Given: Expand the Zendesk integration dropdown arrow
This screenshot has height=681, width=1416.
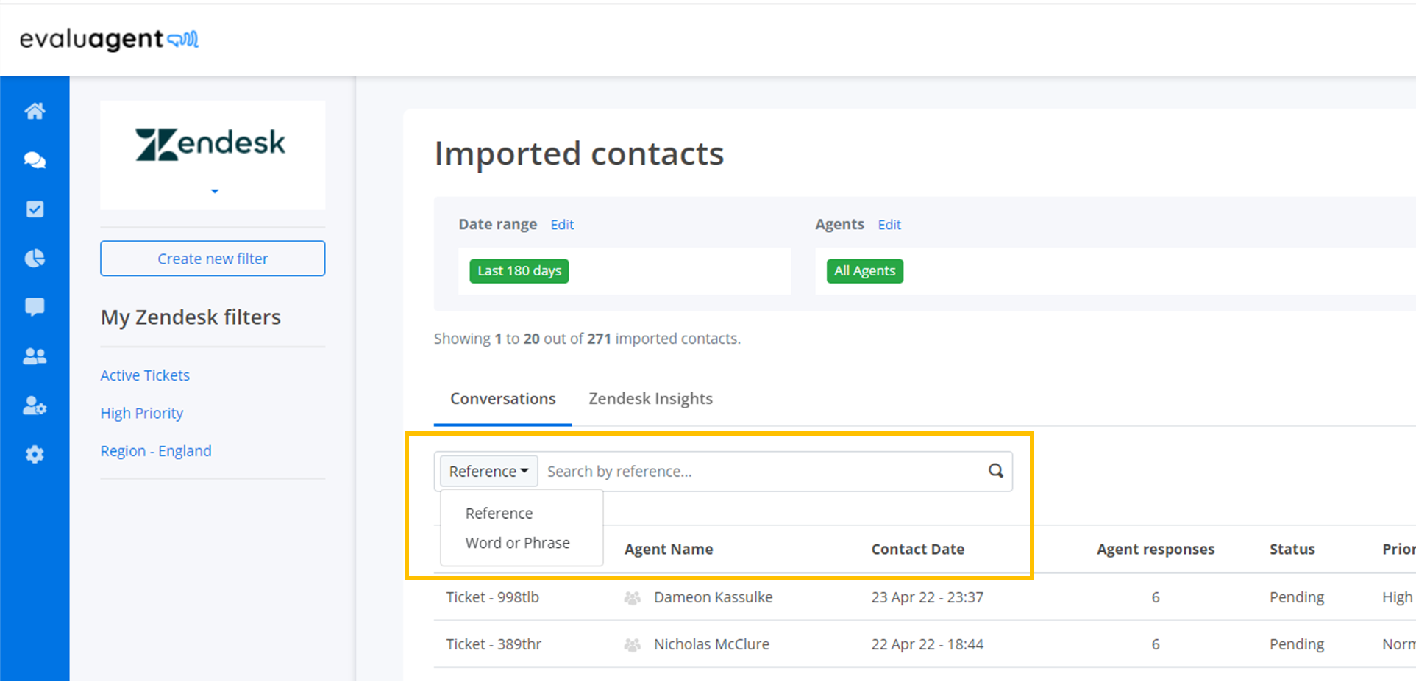Looking at the screenshot, I should [x=215, y=191].
